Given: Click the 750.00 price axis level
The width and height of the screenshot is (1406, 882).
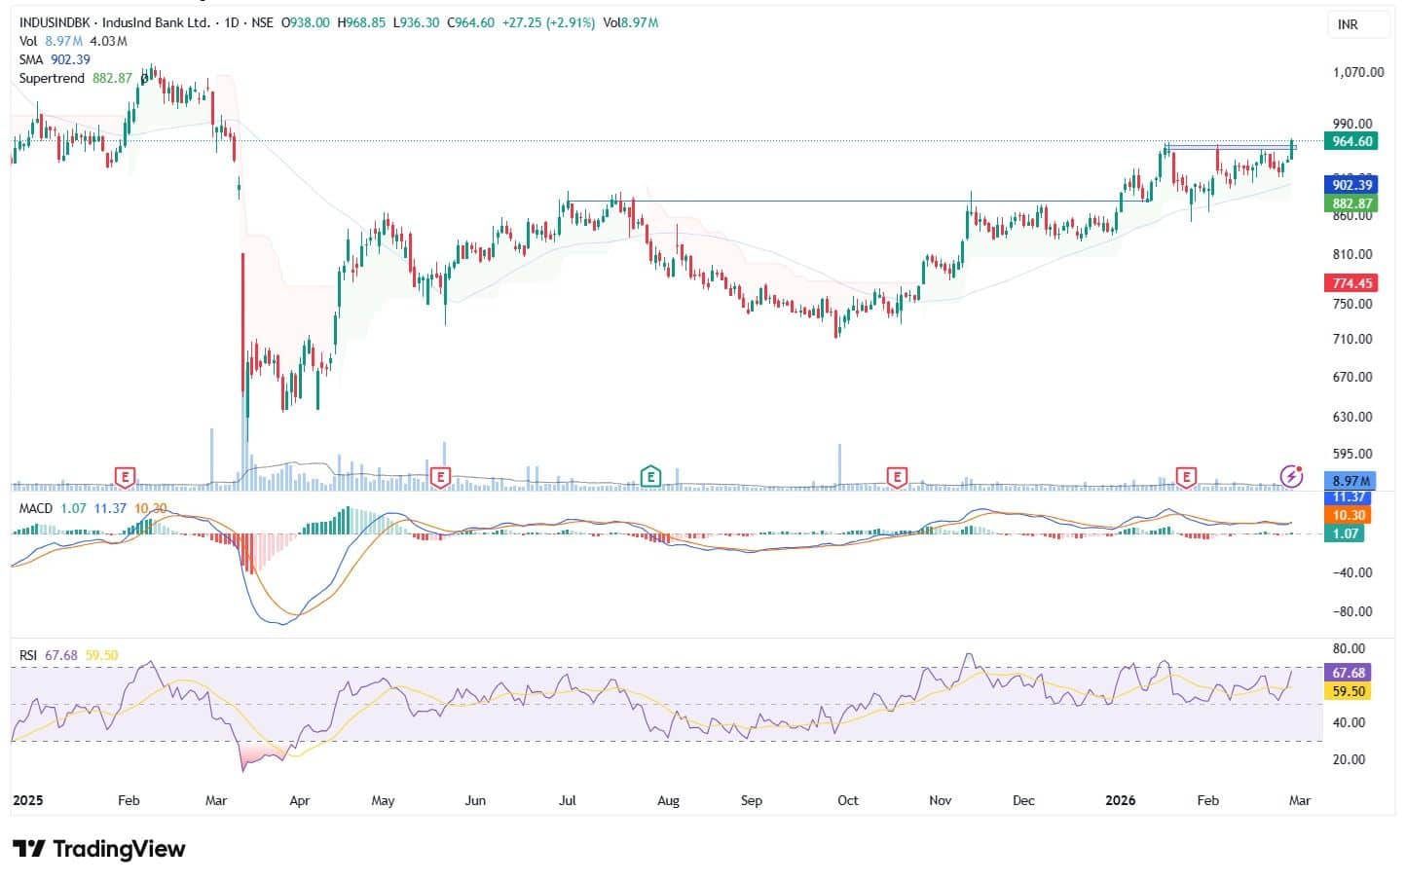Looking at the screenshot, I should (1352, 304).
